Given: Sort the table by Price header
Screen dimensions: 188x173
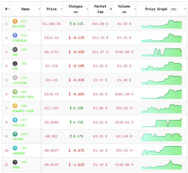Looking at the screenshot, I should [51, 9].
